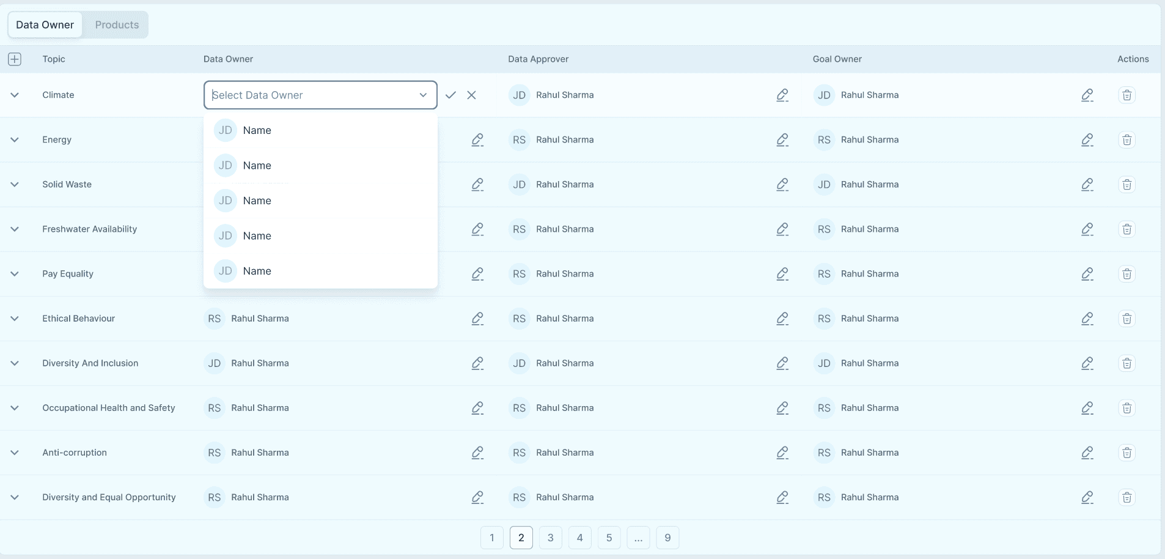This screenshot has height=559, width=1165.
Task: Edit Data Owner for Freshwater Availability row
Action: point(477,229)
